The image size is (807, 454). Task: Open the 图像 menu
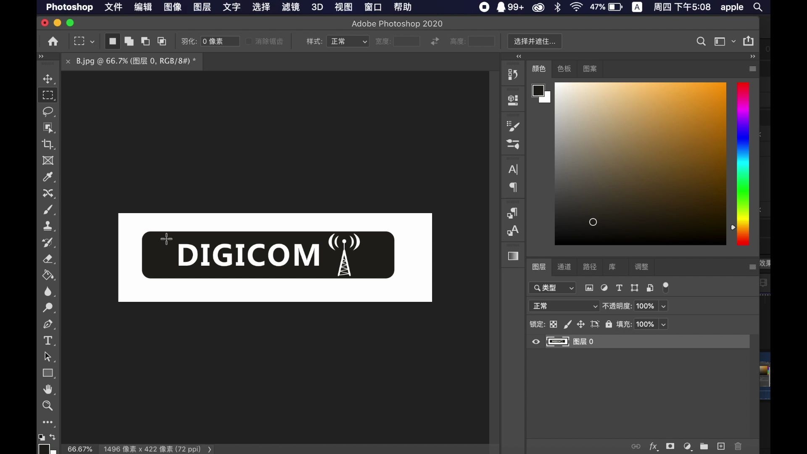[172, 7]
